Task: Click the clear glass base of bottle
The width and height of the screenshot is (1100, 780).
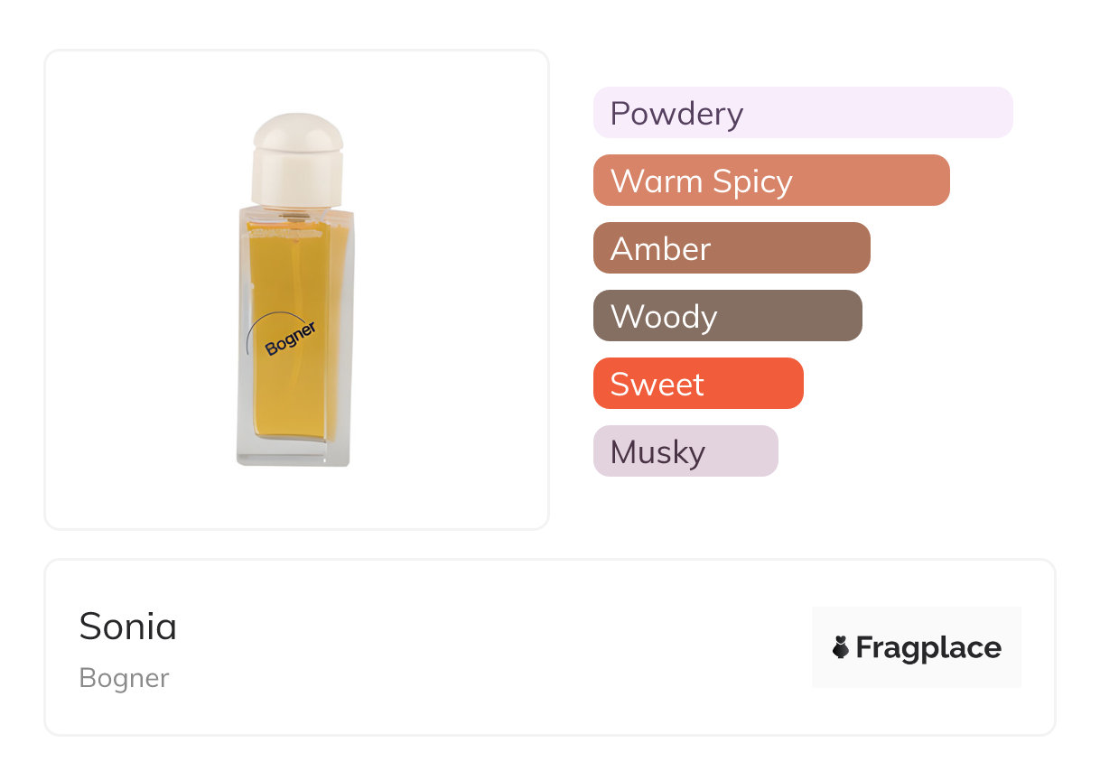Action: 293,452
